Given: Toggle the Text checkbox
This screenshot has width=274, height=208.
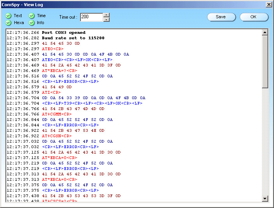Looking at the screenshot, I should (9, 16).
